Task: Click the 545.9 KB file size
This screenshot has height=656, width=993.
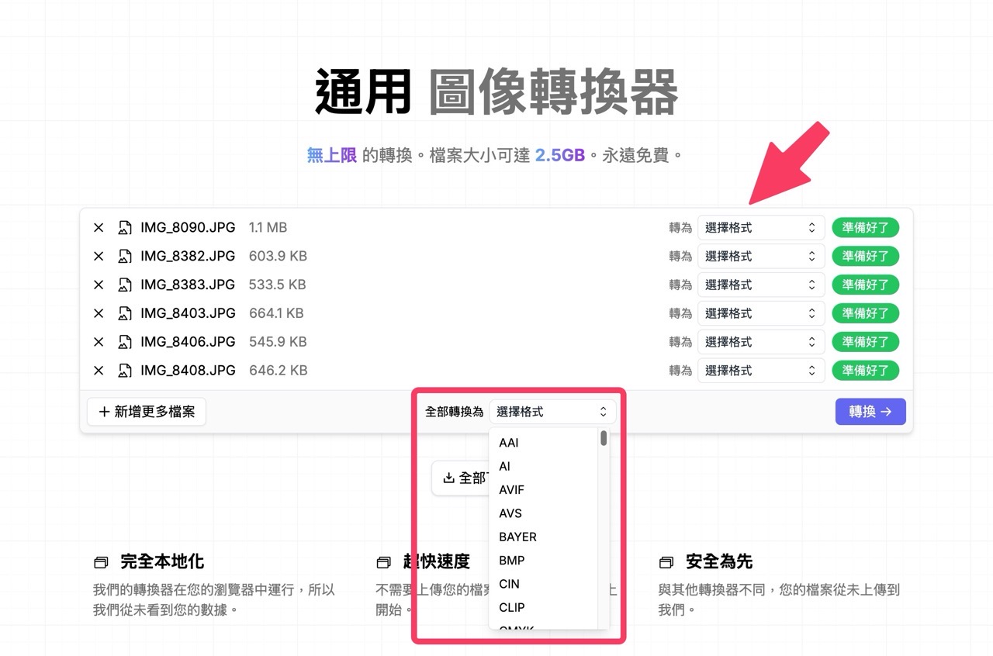Action: pyautogui.click(x=278, y=342)
